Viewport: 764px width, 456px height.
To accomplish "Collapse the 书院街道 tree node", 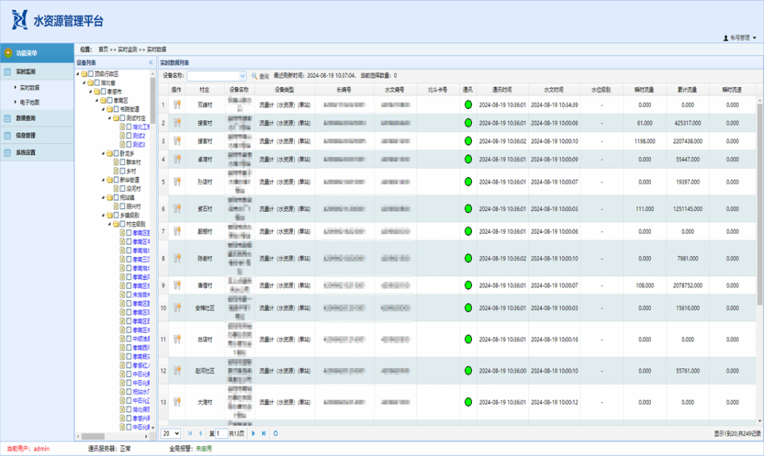I will click(x=103, y=109).
